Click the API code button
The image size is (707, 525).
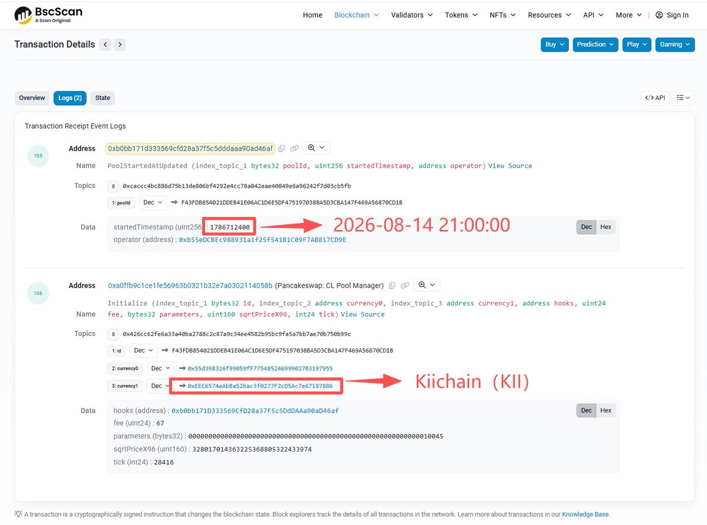pos(655,98)
